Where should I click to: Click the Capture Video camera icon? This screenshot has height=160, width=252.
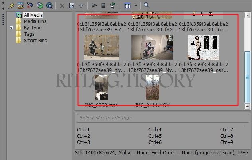tap(30, 5)
